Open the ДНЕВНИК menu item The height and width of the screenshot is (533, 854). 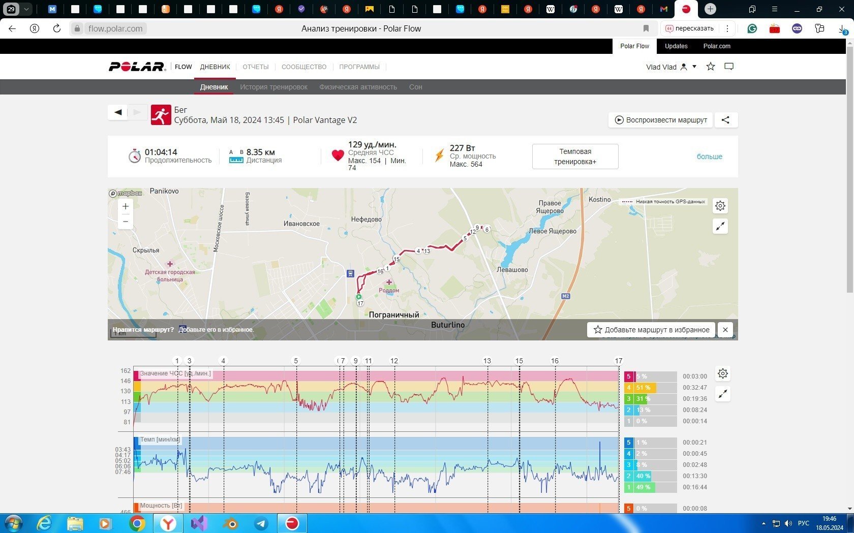click(215, 67)
